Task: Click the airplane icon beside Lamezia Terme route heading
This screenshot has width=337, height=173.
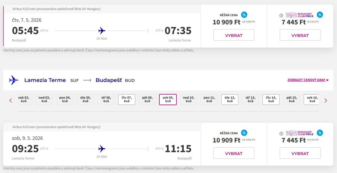Action: pos(13,80)
